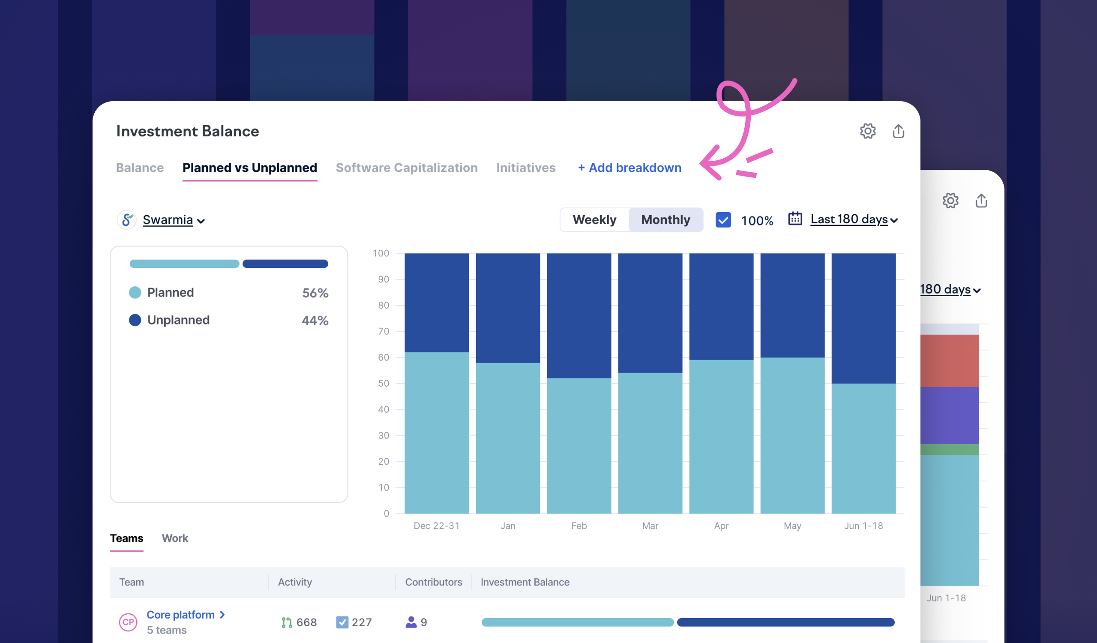Click the Swarmia logo icon
The width and height of the screenshot is (1097, 643).
127,220
